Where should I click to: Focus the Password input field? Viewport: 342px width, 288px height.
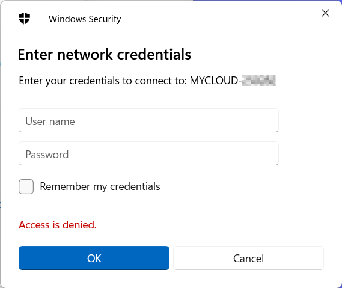(x=148, y=153)
